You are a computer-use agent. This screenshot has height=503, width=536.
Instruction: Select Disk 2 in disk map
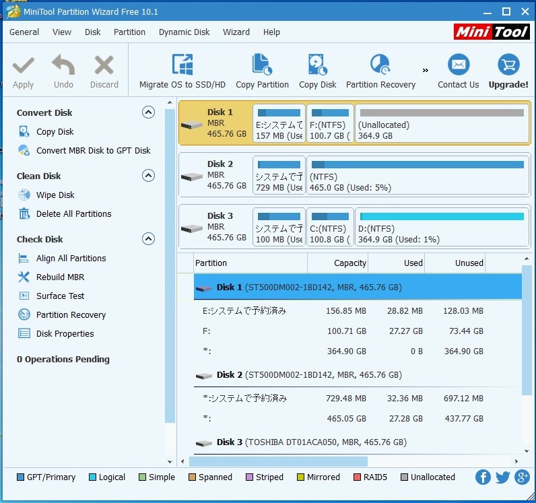(x=215, y=174)
